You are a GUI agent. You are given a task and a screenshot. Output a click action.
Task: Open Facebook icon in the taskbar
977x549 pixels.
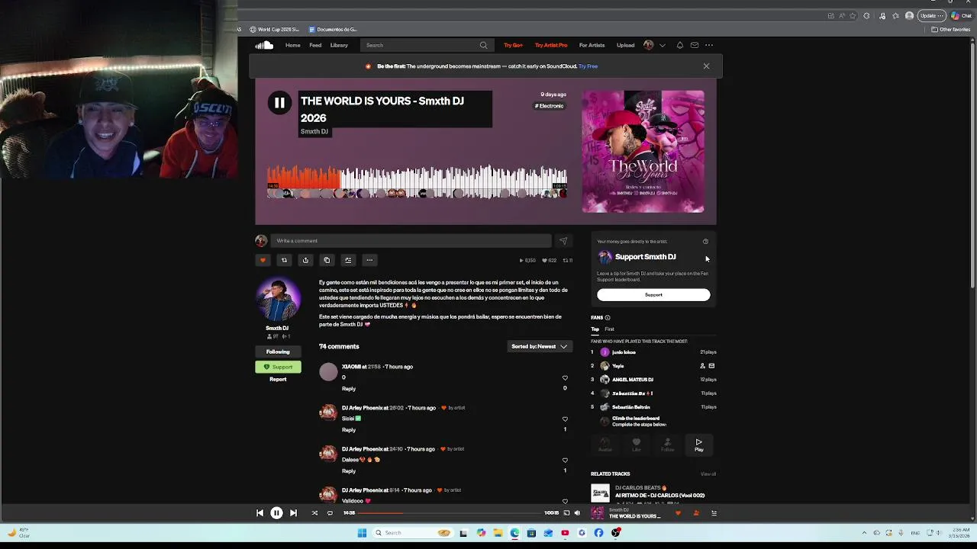coord(598,533)
